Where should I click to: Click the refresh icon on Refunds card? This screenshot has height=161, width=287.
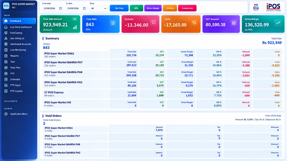[x=154, y=22]
